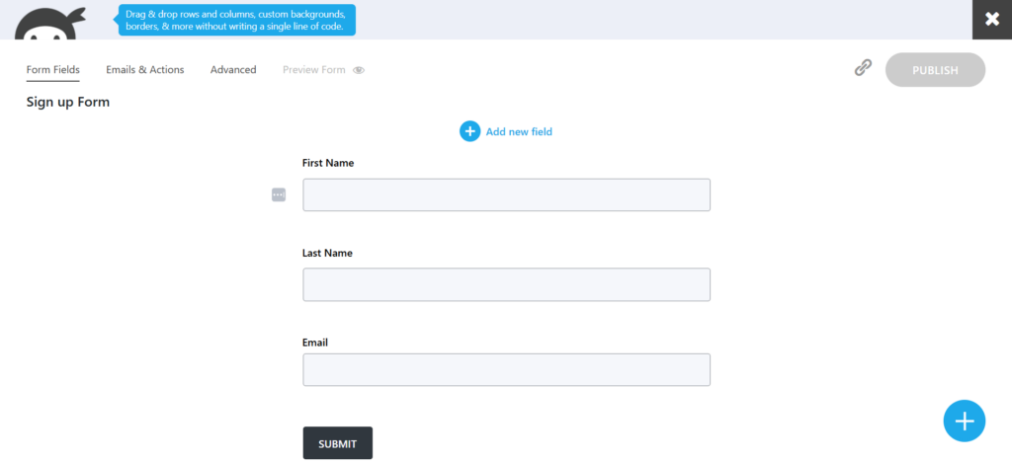This screenshot has width=1012, height=463.
Task: Switch to the Form Fields tab
Action: click(53, 70)
